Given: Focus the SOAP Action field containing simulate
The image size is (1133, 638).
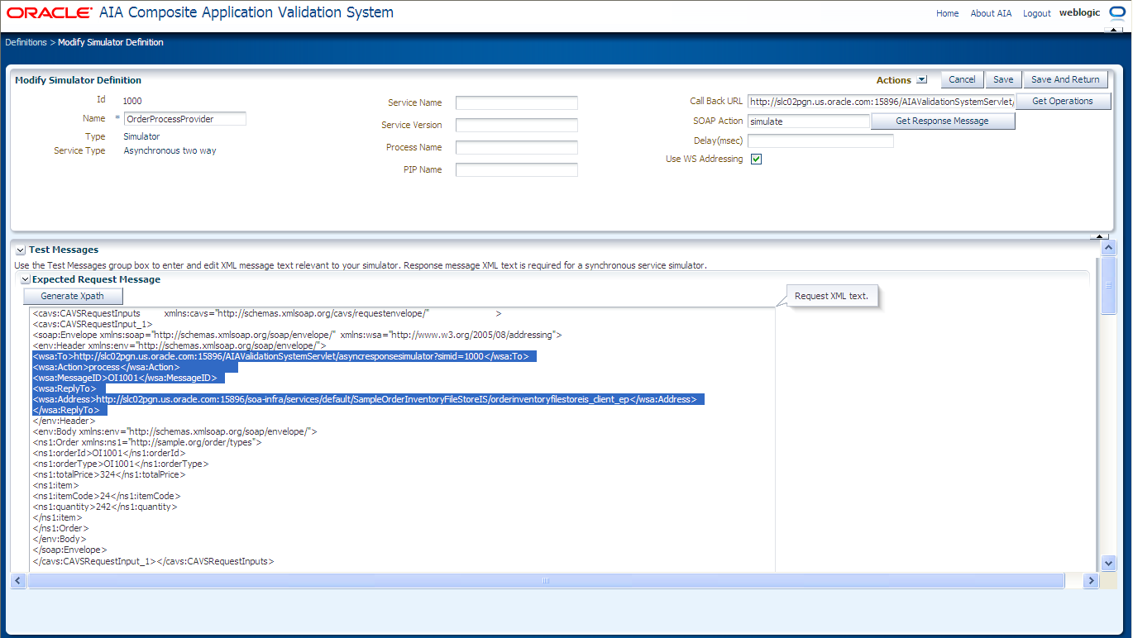Looking at the screenshot, I should (x=809, y=121).
